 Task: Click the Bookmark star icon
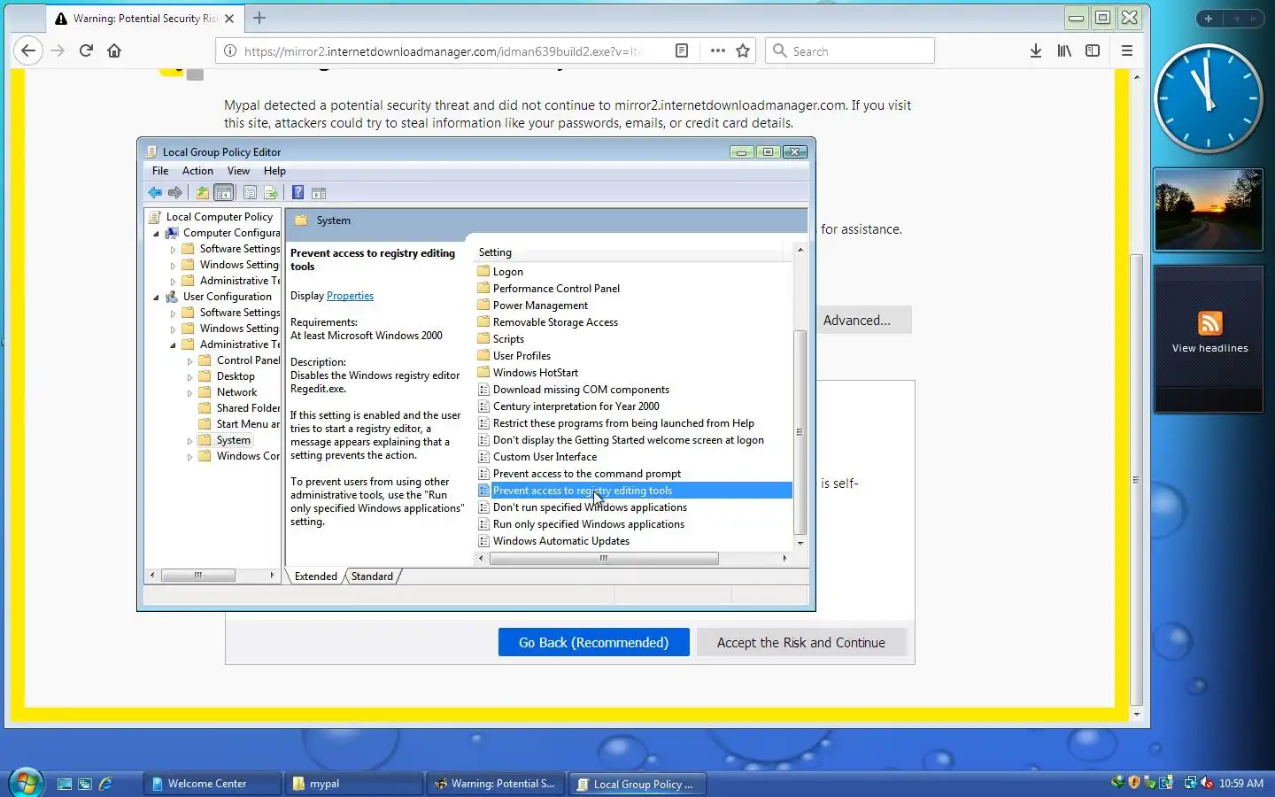pos(743,50)
